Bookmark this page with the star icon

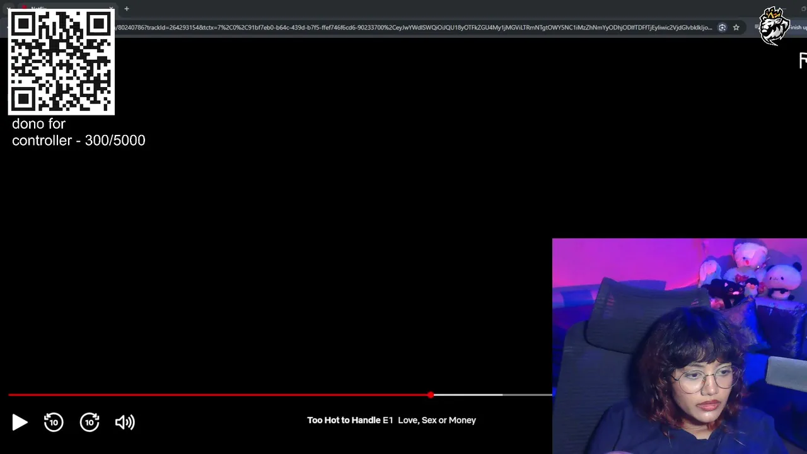point(736,27)
